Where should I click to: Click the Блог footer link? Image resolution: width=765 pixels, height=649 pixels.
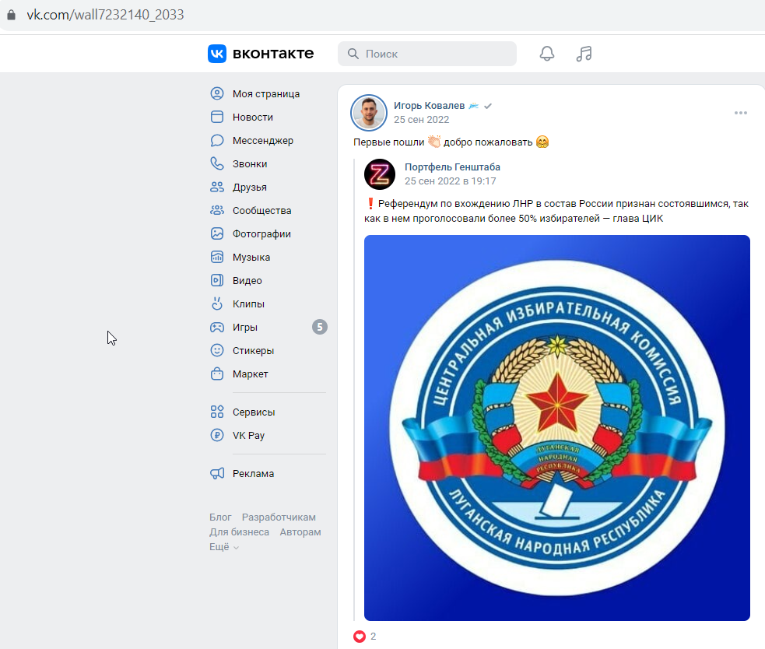(220, 517)
